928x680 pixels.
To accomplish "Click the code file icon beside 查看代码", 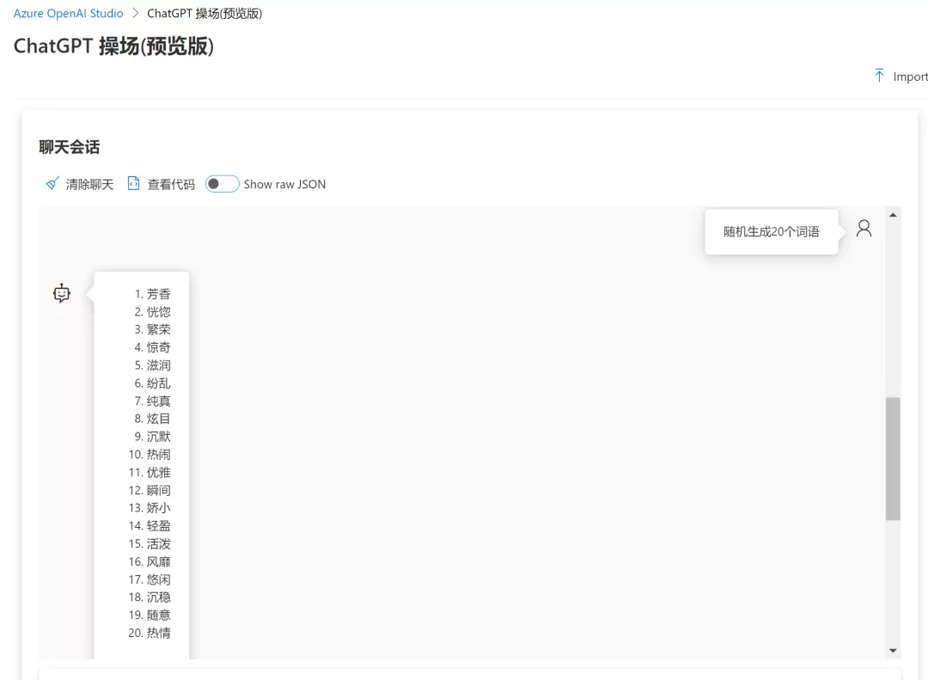I will [x=133, y=184].
